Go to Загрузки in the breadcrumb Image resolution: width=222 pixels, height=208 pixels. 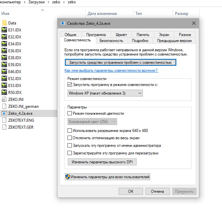click(x=36, y=2)
